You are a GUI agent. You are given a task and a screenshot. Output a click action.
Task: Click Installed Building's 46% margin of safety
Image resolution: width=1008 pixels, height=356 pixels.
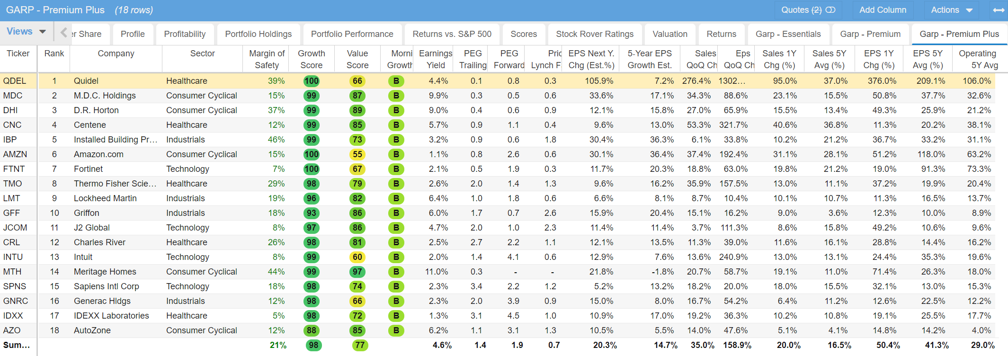click(277, 140)
